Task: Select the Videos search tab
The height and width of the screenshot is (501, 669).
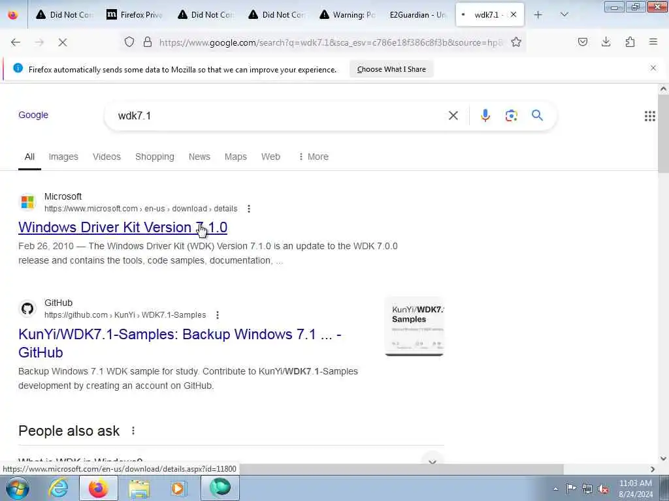Action: pos(106,157)
